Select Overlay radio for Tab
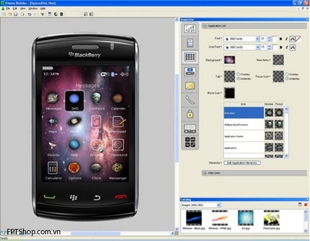 tap(238, 74)
